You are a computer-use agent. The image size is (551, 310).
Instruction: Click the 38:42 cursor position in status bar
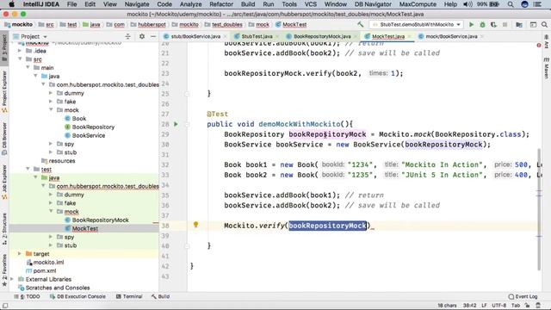click(469, 306)
